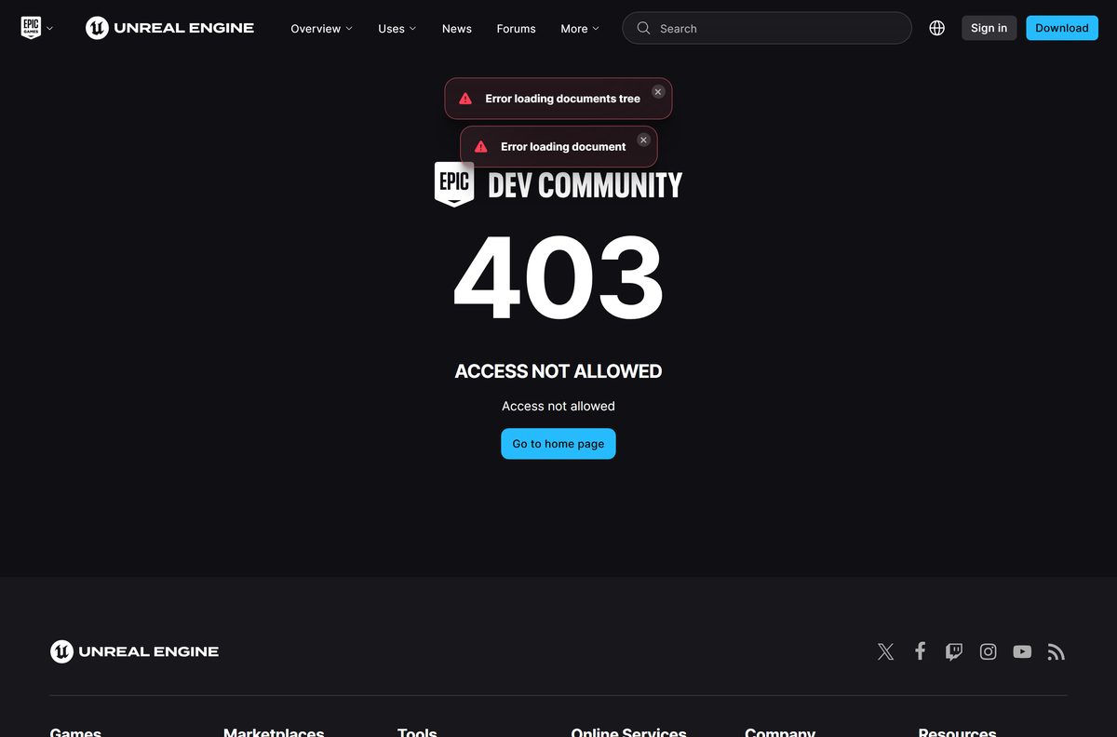Click the 'Error loading documents tree' message text
Image resolution: width=1117 pixels, height=737 pixels.
562,99
